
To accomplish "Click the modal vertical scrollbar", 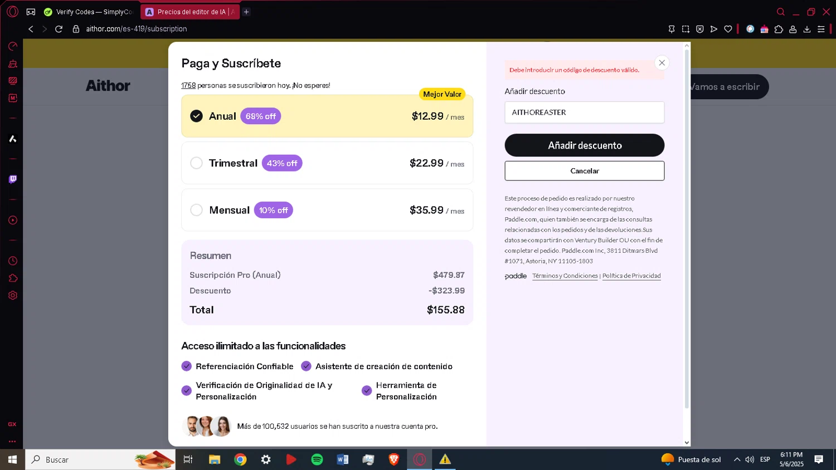I will [687, 228].
